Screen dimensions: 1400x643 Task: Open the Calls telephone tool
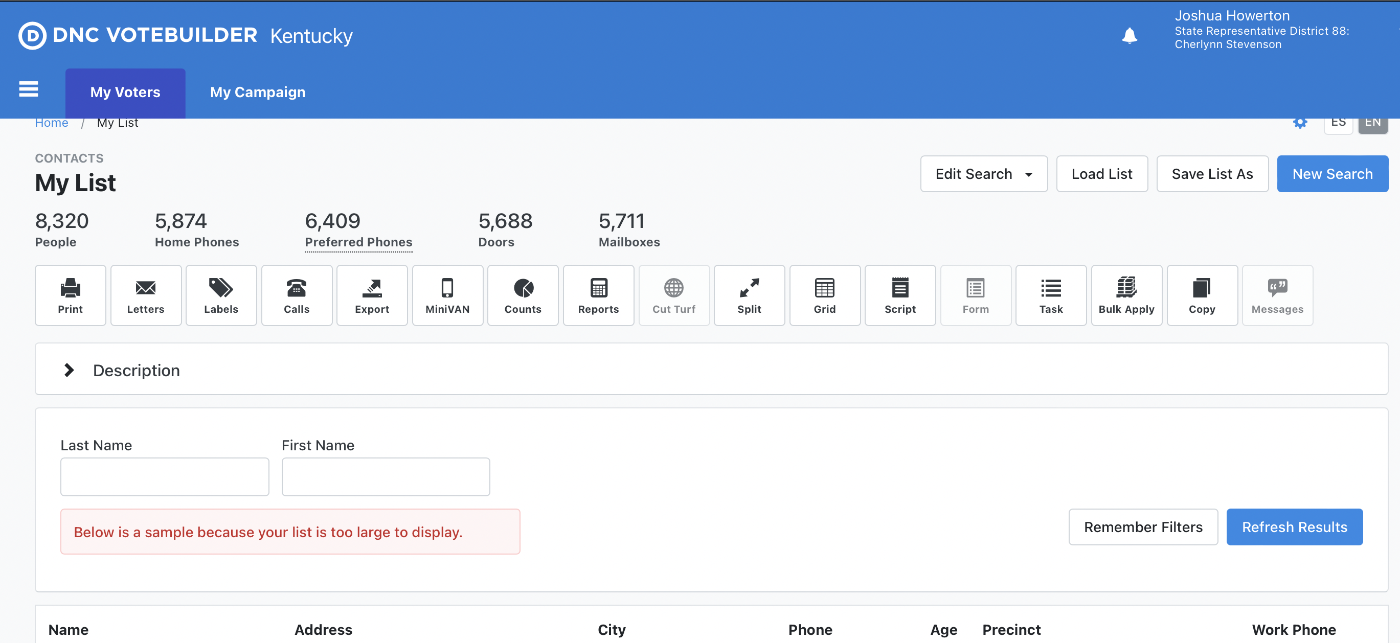point(296,295)
